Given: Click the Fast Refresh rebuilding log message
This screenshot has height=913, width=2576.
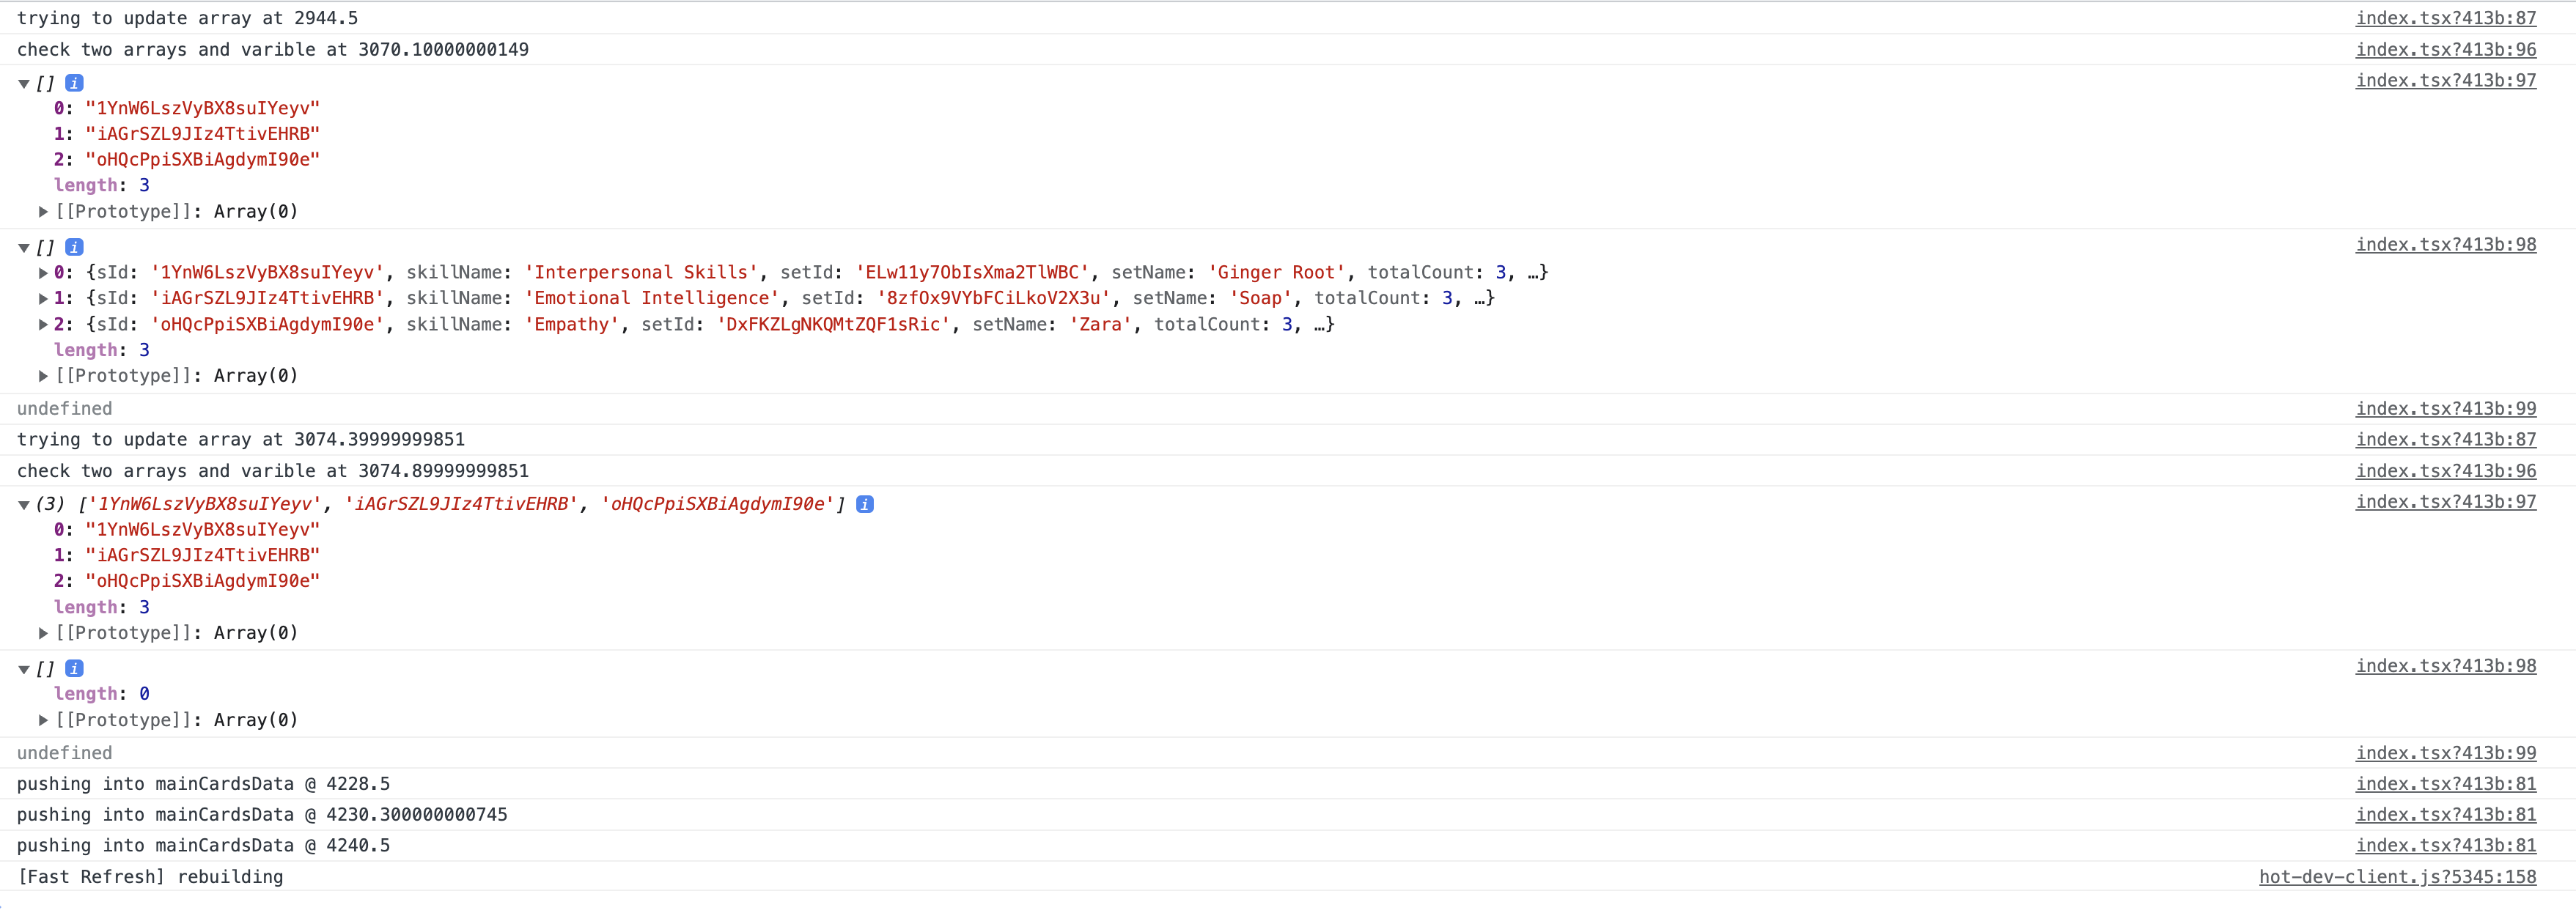Looking at the screenshot, I should tap(150, 877).
